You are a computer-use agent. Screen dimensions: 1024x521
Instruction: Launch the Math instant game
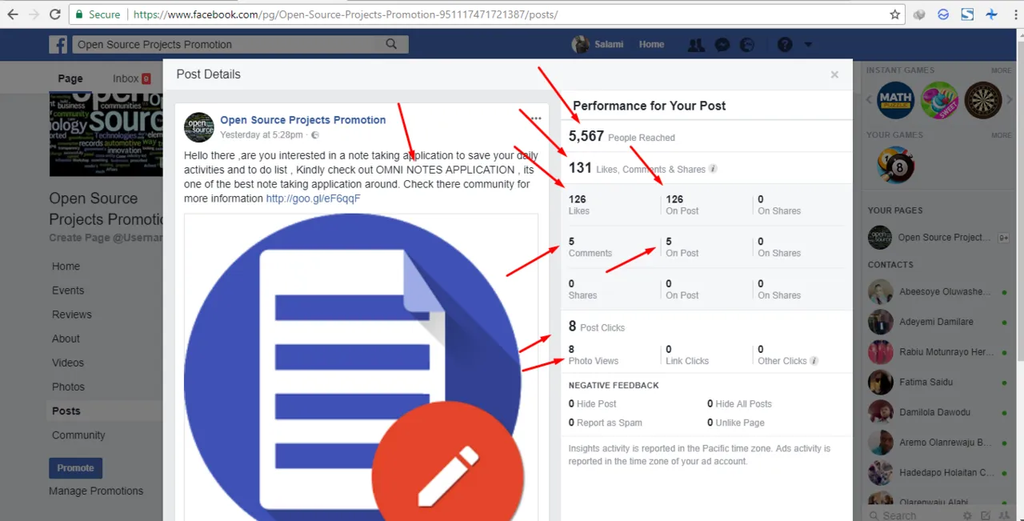(895, 100)
